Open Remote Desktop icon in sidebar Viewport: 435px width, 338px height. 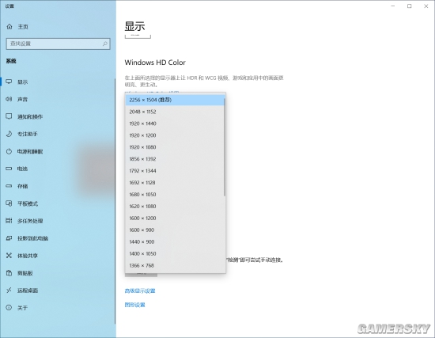click(9, 291)
